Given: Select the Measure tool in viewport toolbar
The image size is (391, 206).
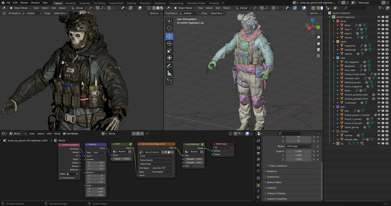Looking at the screenshot, I should 169,73.
